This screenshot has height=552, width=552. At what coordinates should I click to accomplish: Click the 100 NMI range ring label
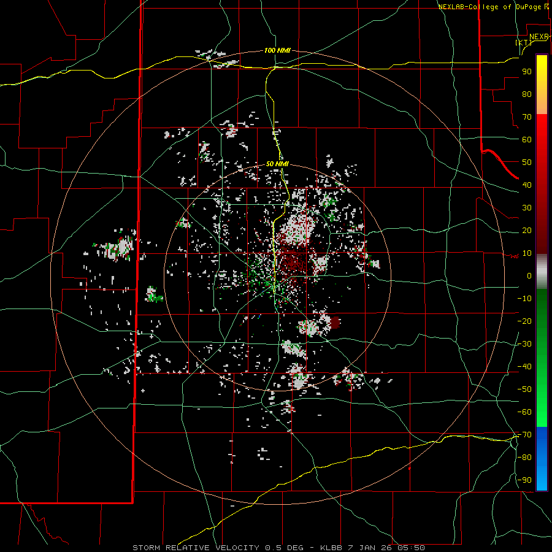point(277,50)
